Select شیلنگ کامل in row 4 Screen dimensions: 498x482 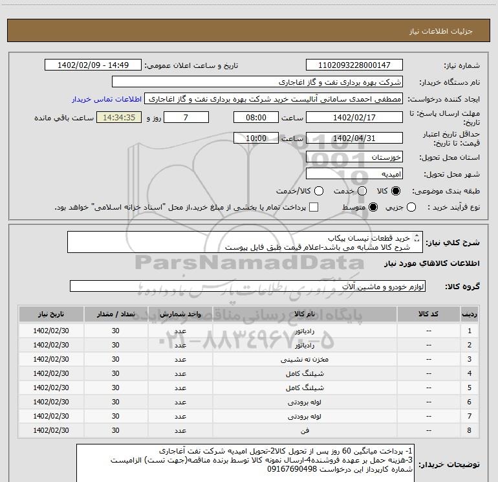coord(305,374)
